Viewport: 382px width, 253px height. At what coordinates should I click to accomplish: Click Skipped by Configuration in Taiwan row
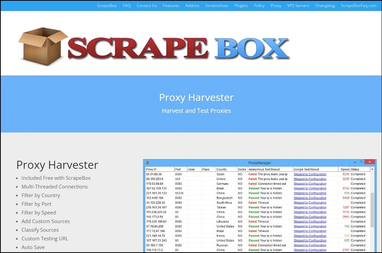click(310, 207)
